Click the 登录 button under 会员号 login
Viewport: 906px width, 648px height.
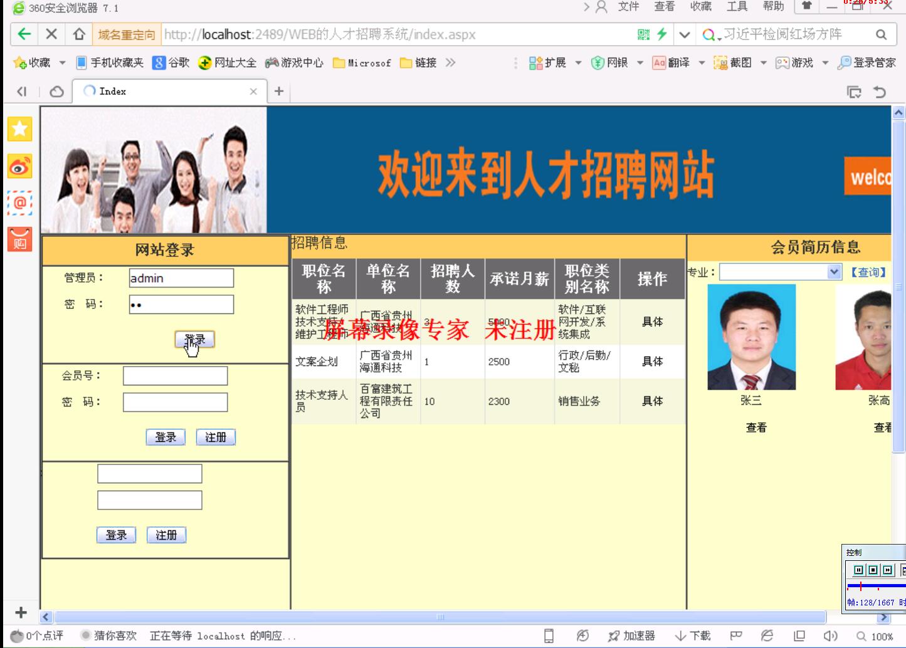click(166, 437)
